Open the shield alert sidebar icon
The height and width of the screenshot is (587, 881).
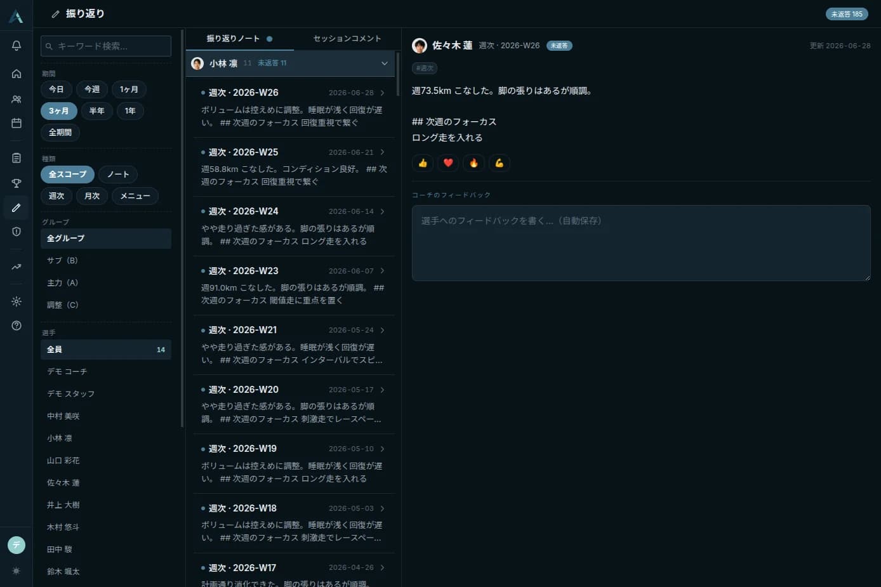(x=17, y=232)
